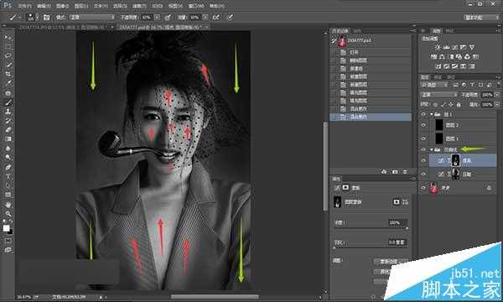Select the Hand tool
Image resolution: width=503 pixels, height=302 pixels.
pos(8,205)
